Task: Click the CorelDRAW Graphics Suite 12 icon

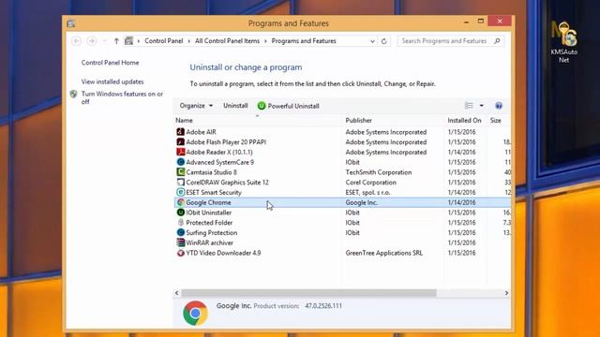Action: tap(181, 183)
